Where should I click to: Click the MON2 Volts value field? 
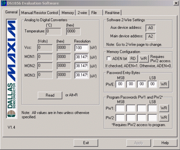tap(45, 66)
